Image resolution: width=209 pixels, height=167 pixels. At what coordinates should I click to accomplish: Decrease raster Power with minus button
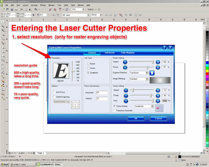point(125,68)
